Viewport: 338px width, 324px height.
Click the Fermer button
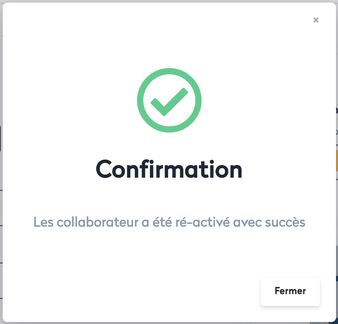coord(290,291)
